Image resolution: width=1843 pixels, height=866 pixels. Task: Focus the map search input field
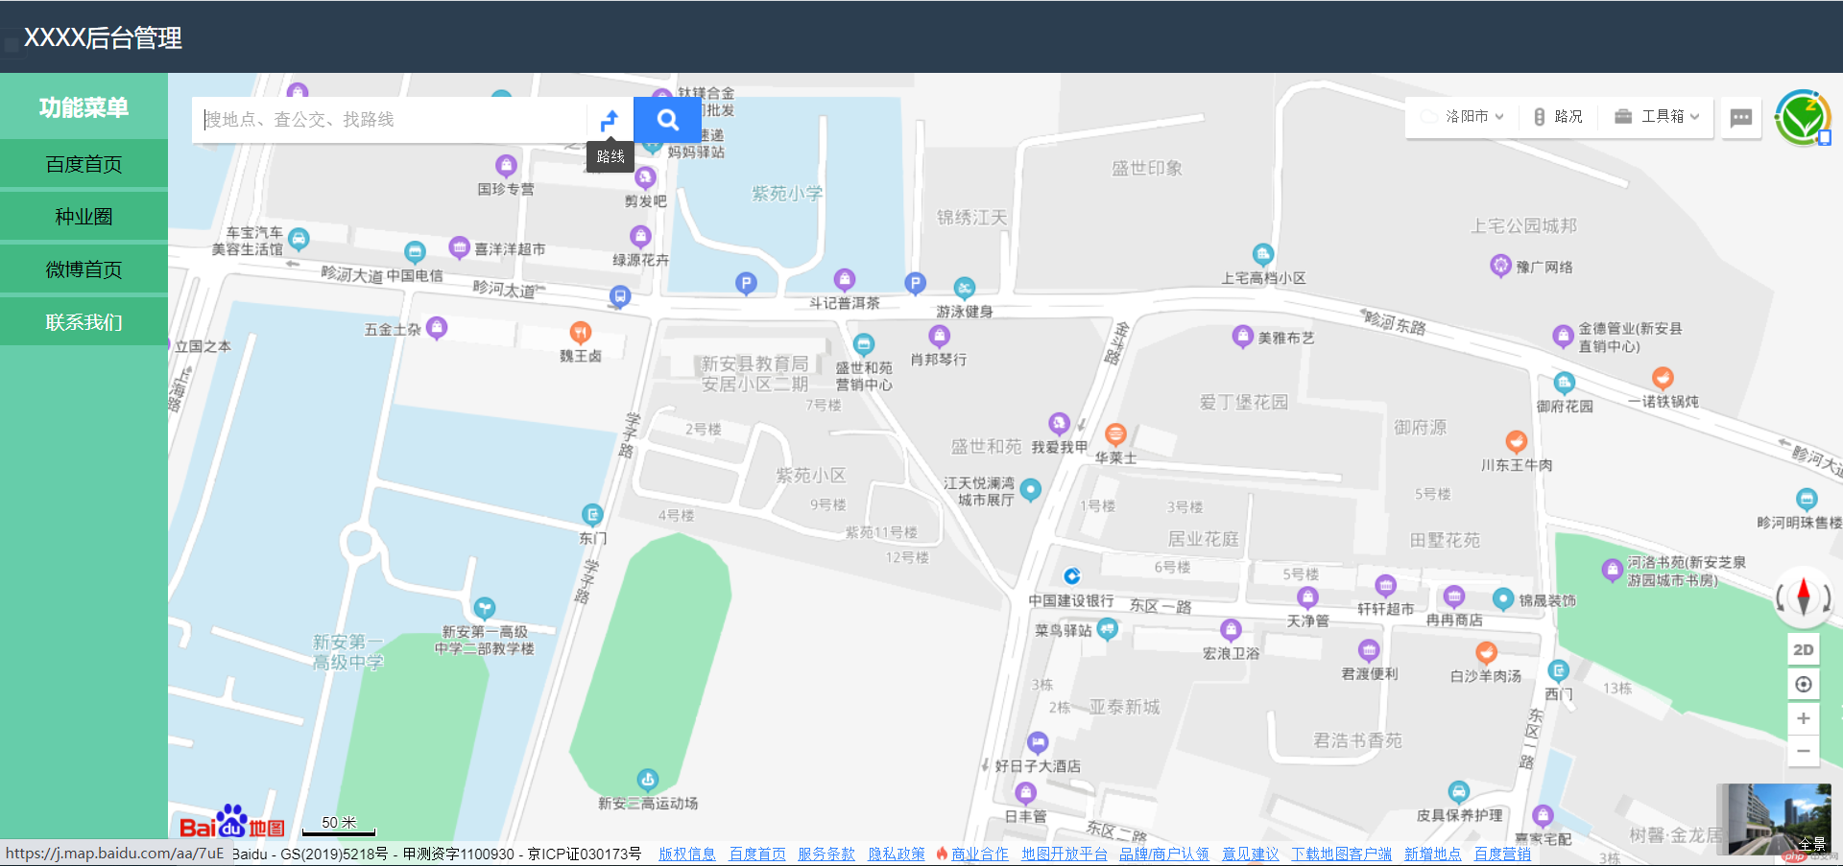click(x=389, y=120)
